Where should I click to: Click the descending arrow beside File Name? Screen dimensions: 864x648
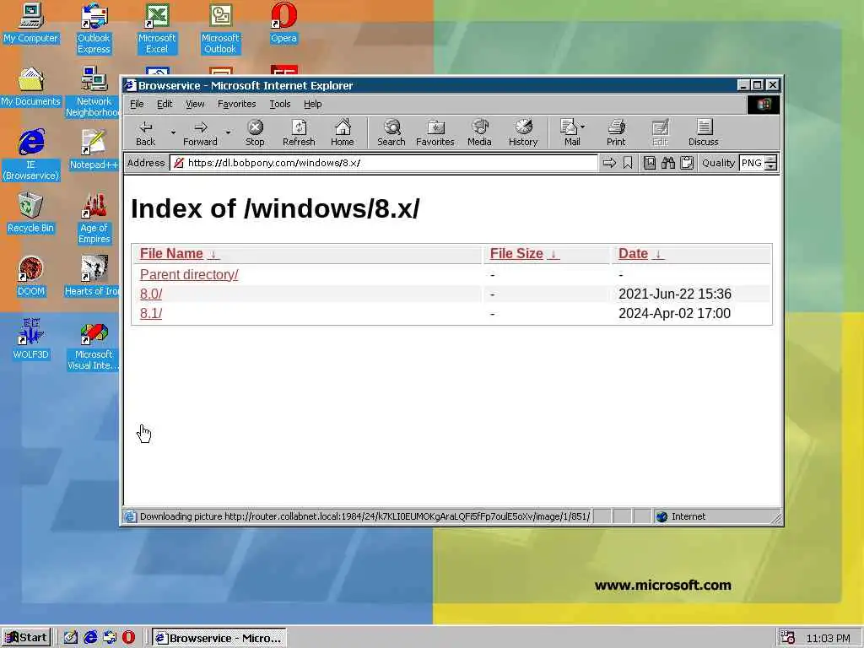pos(213,254)
